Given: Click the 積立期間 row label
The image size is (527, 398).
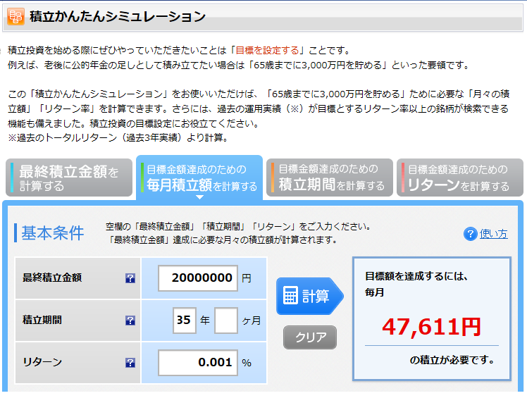Looking at the screenshot, I should 42,320.
